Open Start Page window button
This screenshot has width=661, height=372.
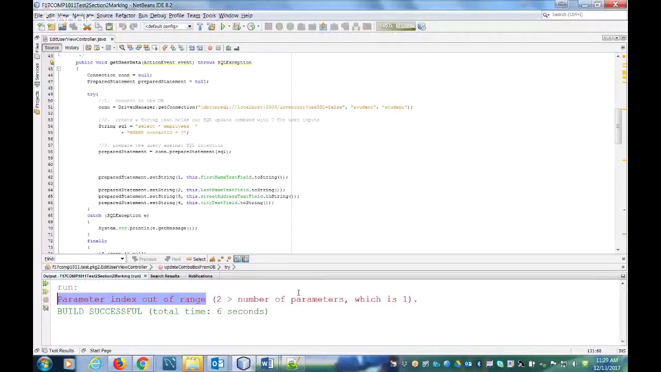97,350
